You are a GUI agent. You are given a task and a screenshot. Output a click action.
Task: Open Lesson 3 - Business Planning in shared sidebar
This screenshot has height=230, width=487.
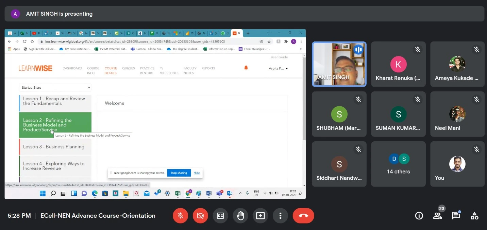55,147
